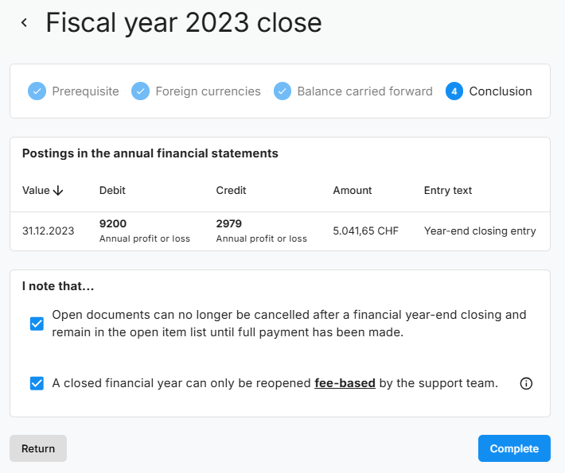
Task: Click the Debit column header
Action: [112, 191]
